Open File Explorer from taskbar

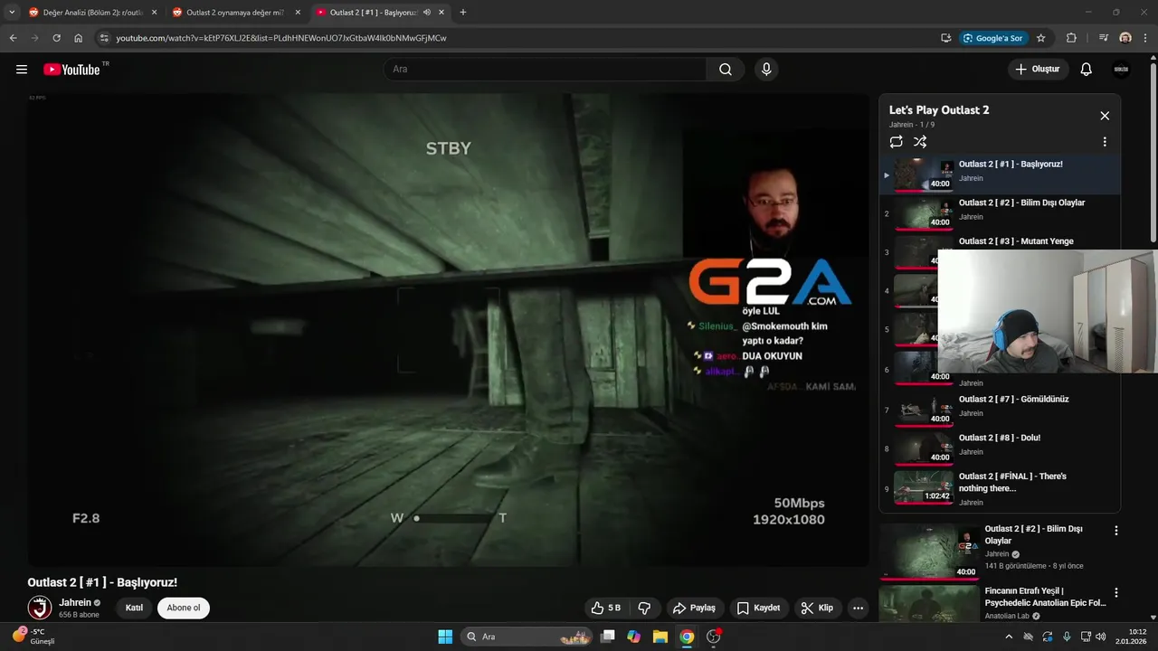click(x=660, y=637)
